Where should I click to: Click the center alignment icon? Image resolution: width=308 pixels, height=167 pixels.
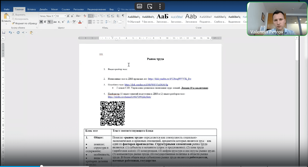pyautogui.click(x=94, y=22)
